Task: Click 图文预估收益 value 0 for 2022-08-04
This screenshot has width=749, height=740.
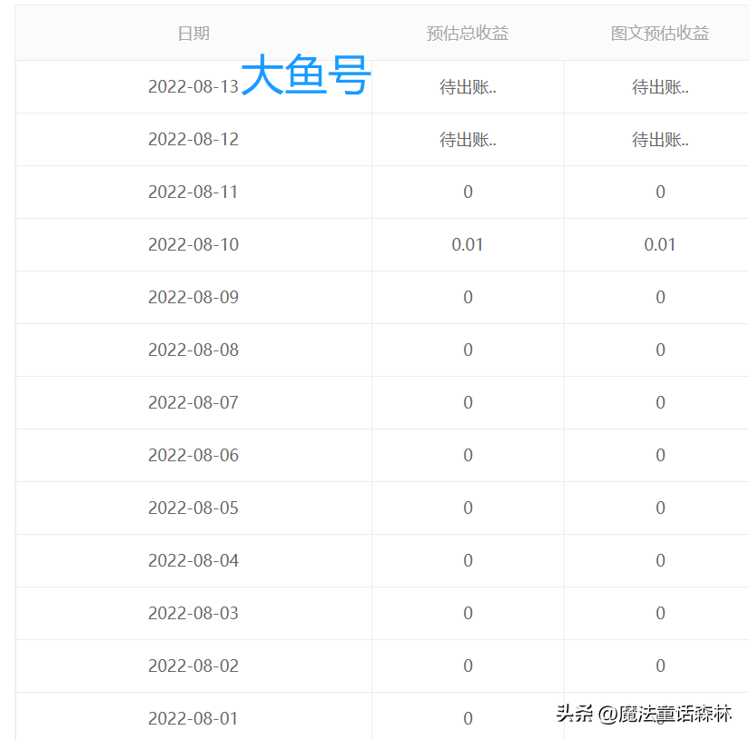Action: point(660,560)
